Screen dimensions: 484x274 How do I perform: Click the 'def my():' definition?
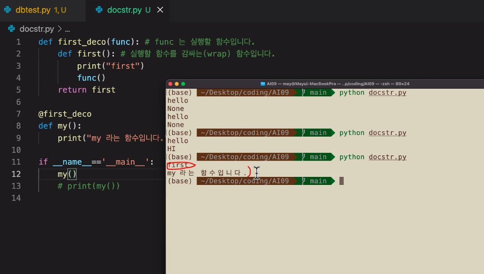(x=60, y=126)
